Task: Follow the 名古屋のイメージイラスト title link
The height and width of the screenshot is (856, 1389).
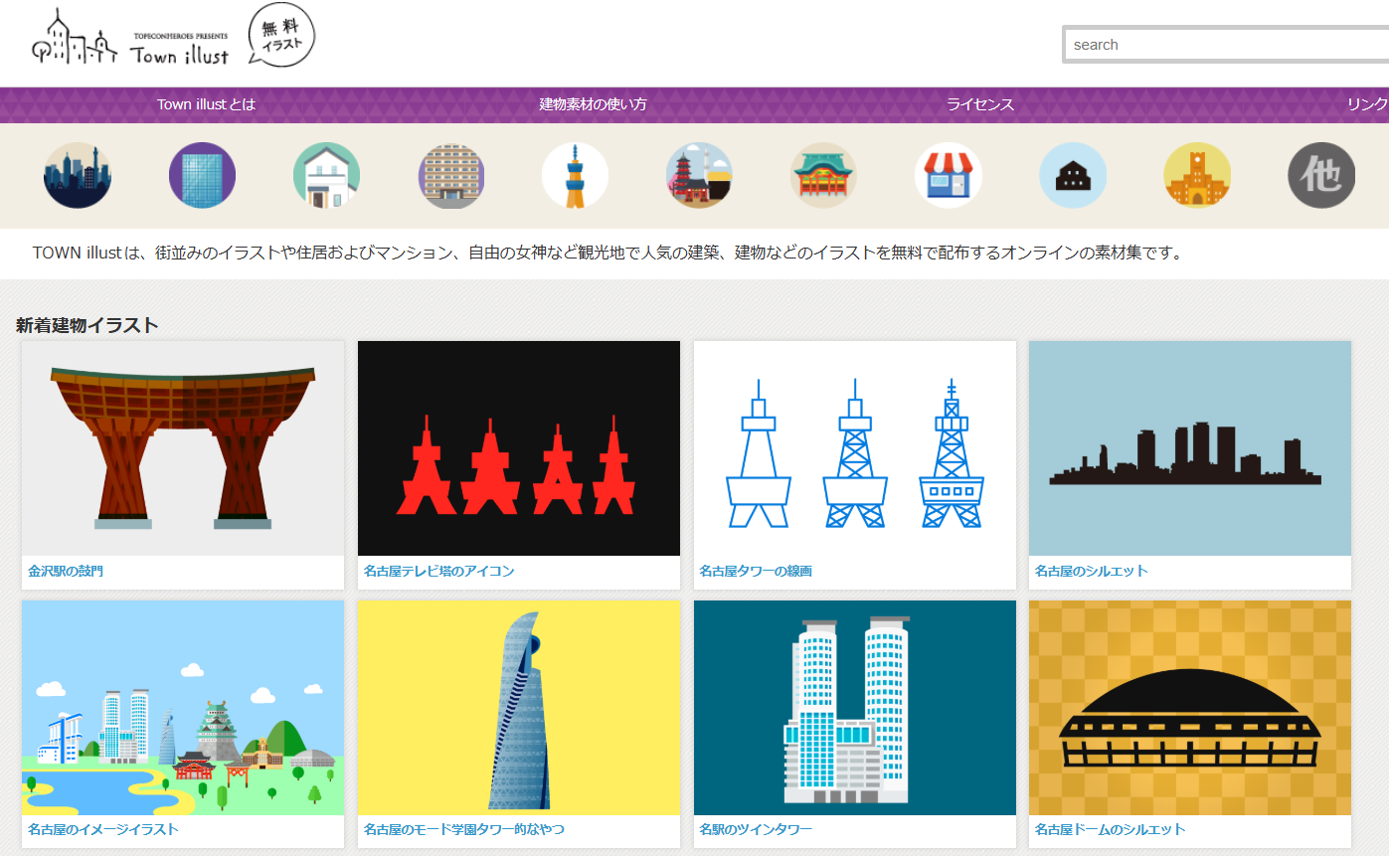Action: coord(103,830)
